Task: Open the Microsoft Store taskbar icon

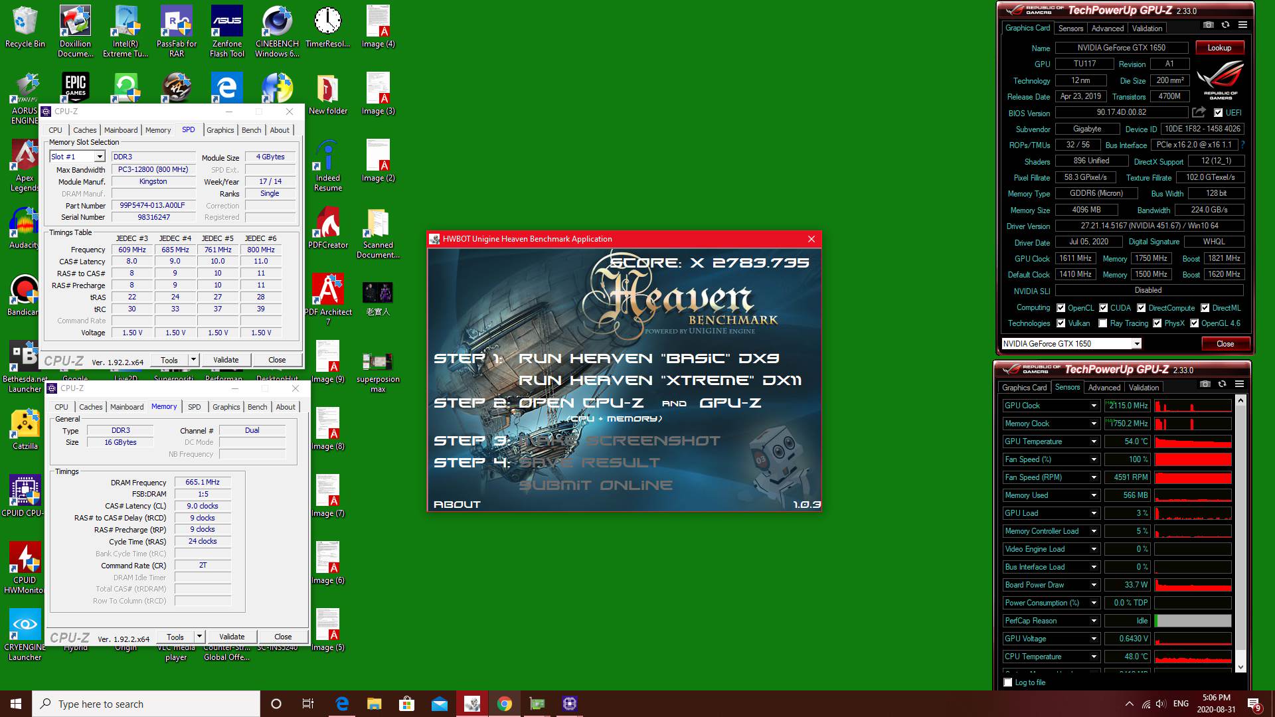Action: click(x=406, y=704)
